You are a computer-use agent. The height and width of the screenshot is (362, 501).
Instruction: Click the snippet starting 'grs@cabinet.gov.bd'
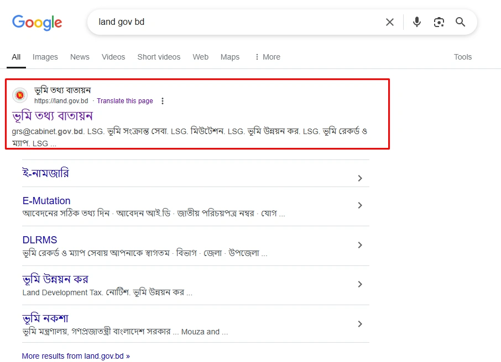coord(190,137)
